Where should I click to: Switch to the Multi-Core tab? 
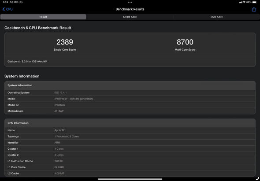click(x=216, y=17)
